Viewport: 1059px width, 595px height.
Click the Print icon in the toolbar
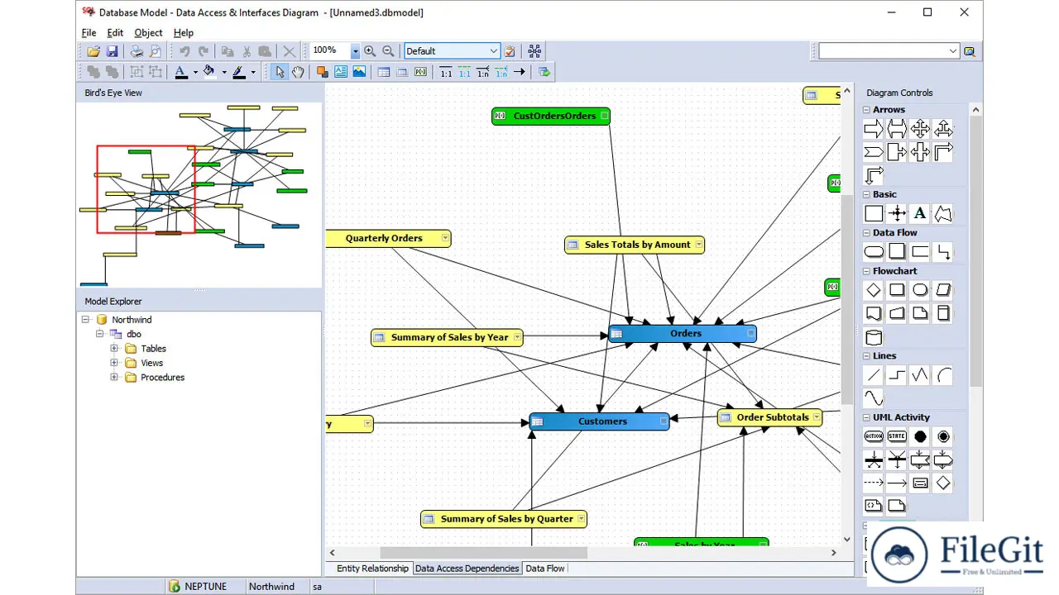pos(137,51)
